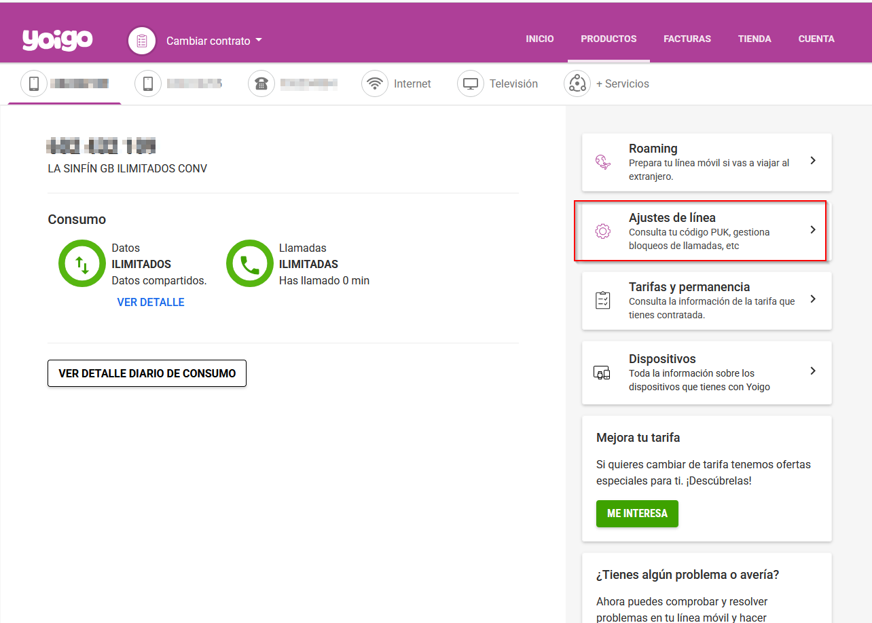Select the Internet wifi icon
The height and width of the screenshot is (623, 872).
click(374, 83)
